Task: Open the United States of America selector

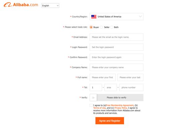Action: 116,17
